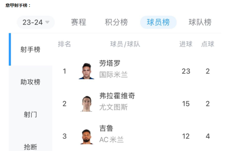Click 弗拉霍维奇's player photo

click(x=87, y=103)
